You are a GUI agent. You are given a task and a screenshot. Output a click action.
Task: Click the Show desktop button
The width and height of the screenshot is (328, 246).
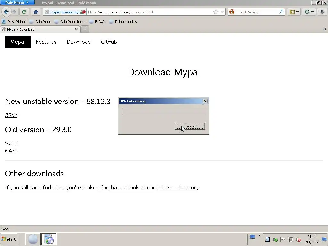(324, 239)
